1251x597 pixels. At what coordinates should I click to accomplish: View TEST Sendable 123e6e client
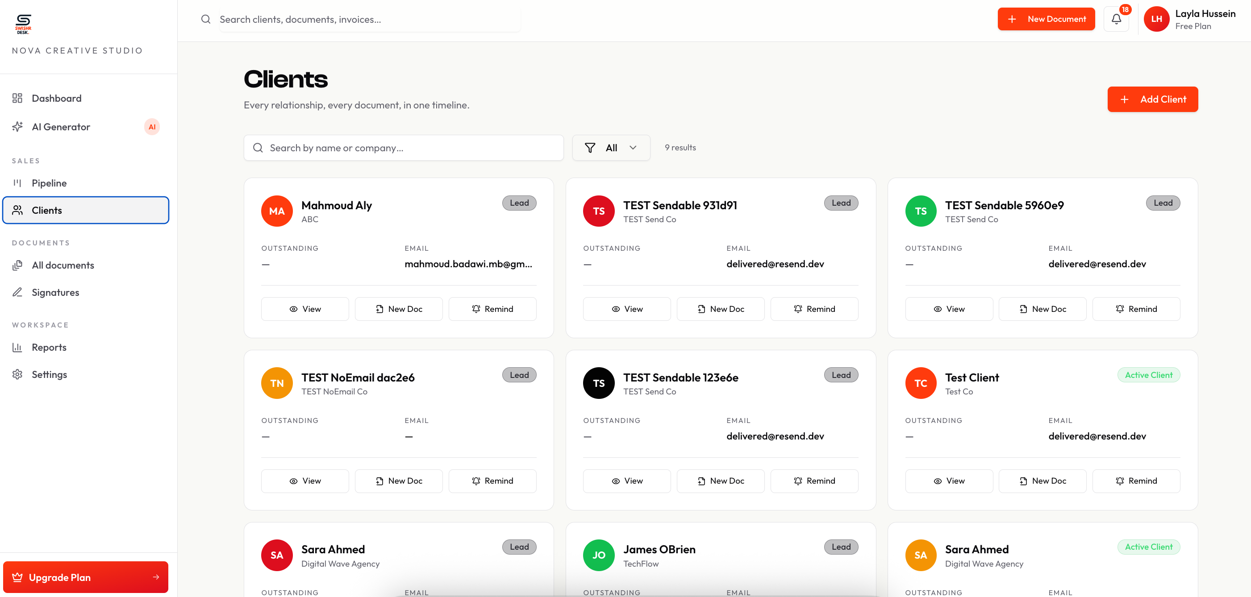tap(627, 481)
